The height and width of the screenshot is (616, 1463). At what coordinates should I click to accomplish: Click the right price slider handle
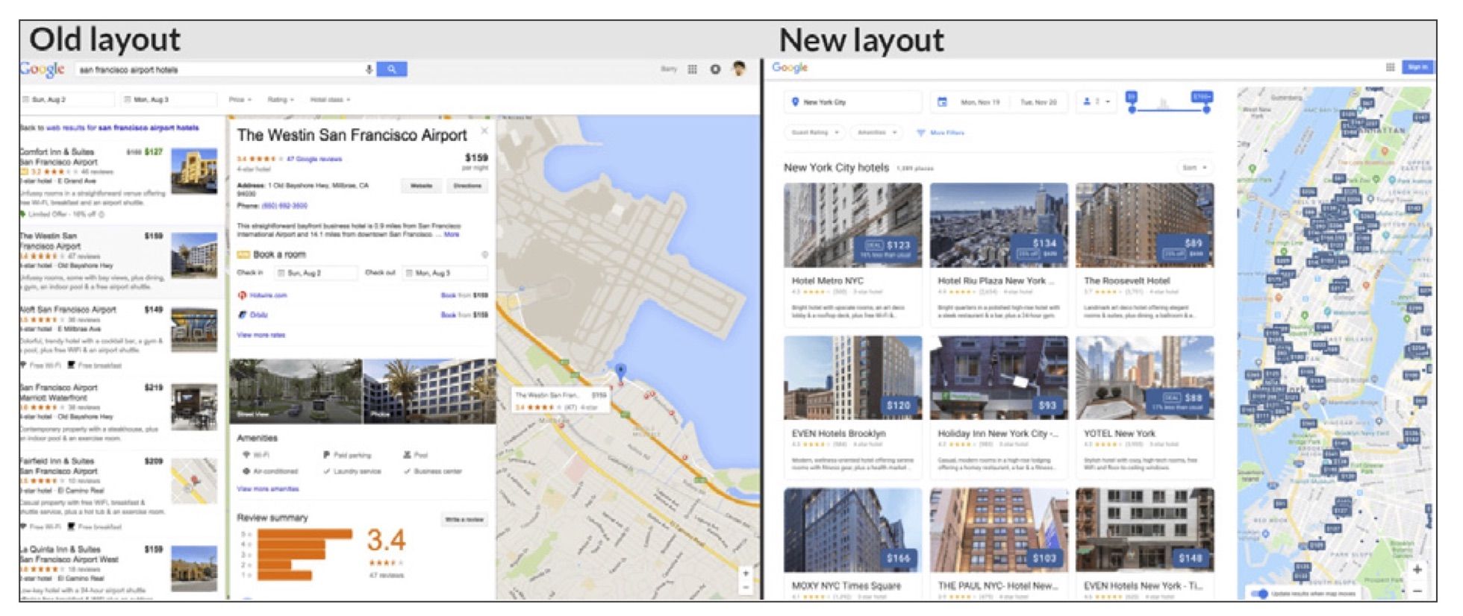coord(1206,110)
